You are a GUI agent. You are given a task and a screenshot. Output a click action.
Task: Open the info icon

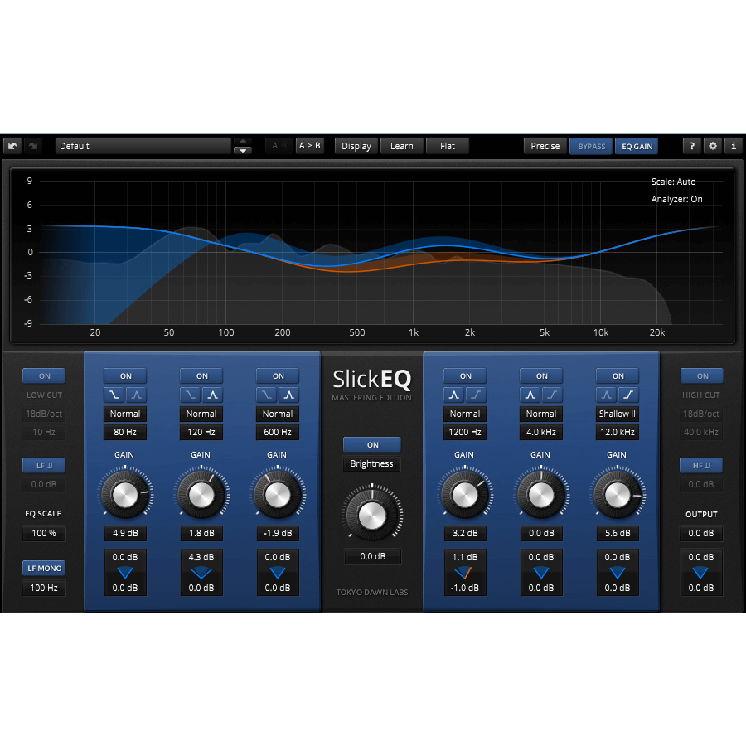tap(734, 146)
